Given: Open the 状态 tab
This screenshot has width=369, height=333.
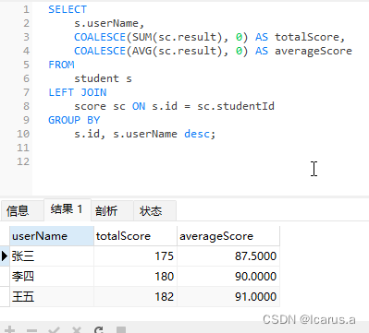Looking at the screenshot, I should click(x=155, y=211).
